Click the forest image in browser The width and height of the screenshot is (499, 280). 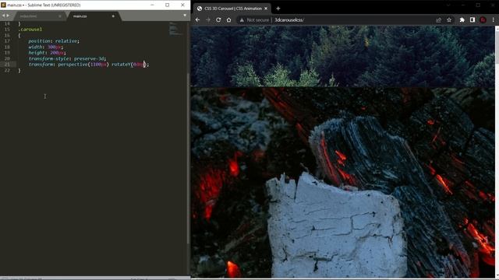(343, 56)
